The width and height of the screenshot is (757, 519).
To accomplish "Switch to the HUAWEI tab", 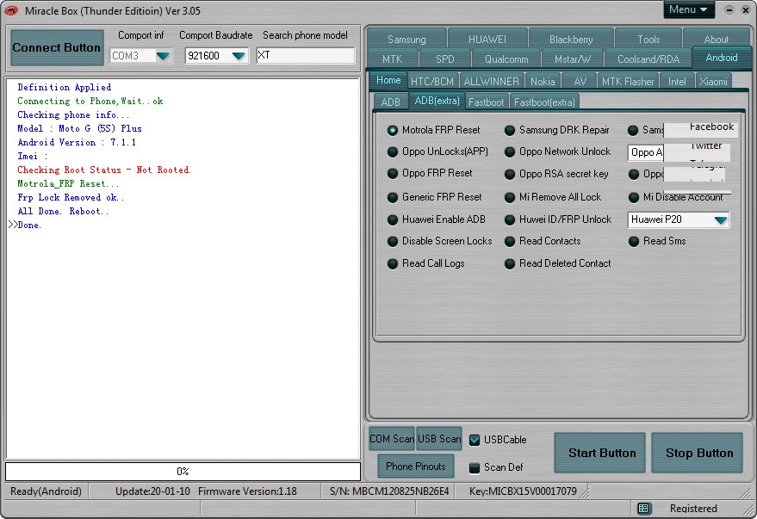I will pos(487,39).
